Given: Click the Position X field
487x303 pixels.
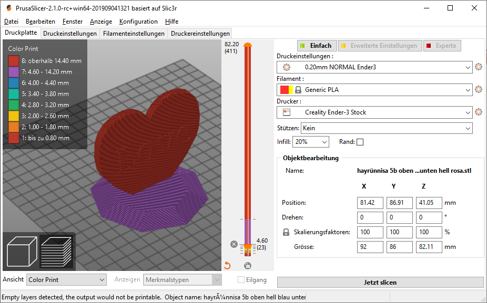Looking at the screenshot, I should click(x=370, y=203).
